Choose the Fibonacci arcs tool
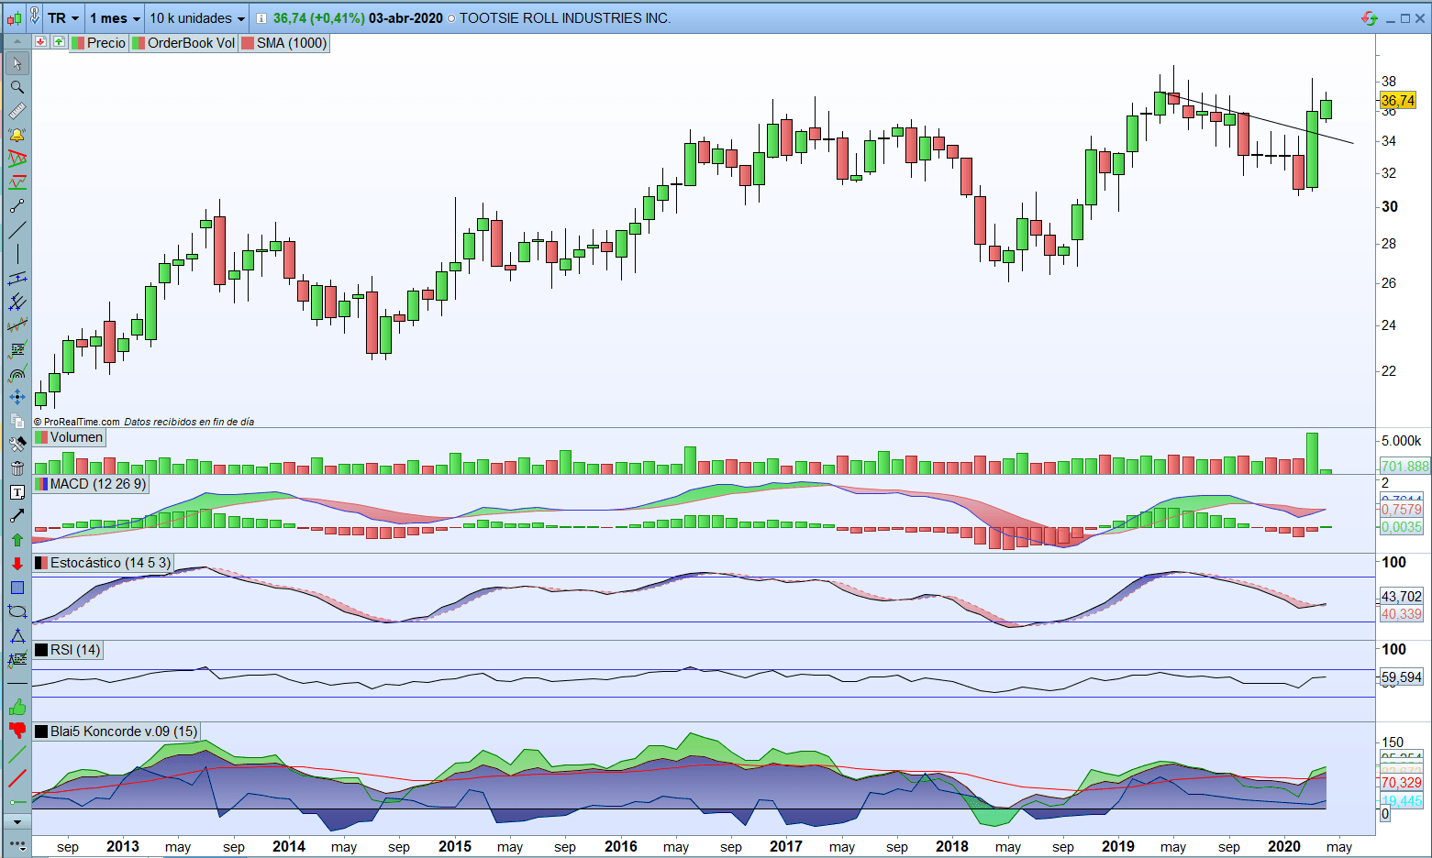Screen dimensions: 1432x858 point(17,373)
